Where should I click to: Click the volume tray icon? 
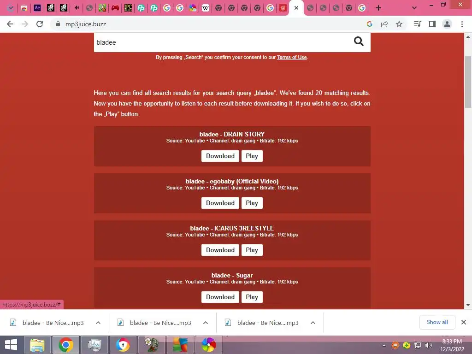428,345
